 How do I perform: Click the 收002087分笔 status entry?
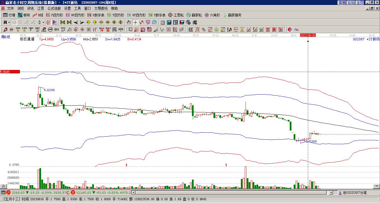coord(355,192)
